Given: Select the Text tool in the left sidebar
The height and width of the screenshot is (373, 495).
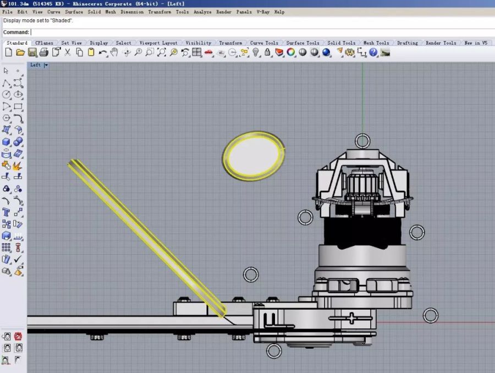Looking at the screenshot, I should tap(6, 212).
